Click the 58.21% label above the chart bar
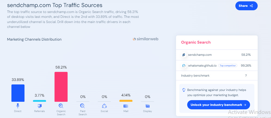 click(61, 67)
